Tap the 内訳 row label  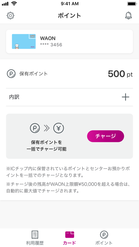[x=14, y=97]
